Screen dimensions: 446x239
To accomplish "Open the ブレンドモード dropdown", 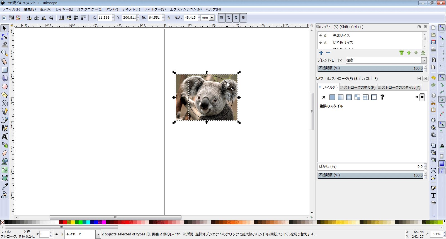I will 424,60.
